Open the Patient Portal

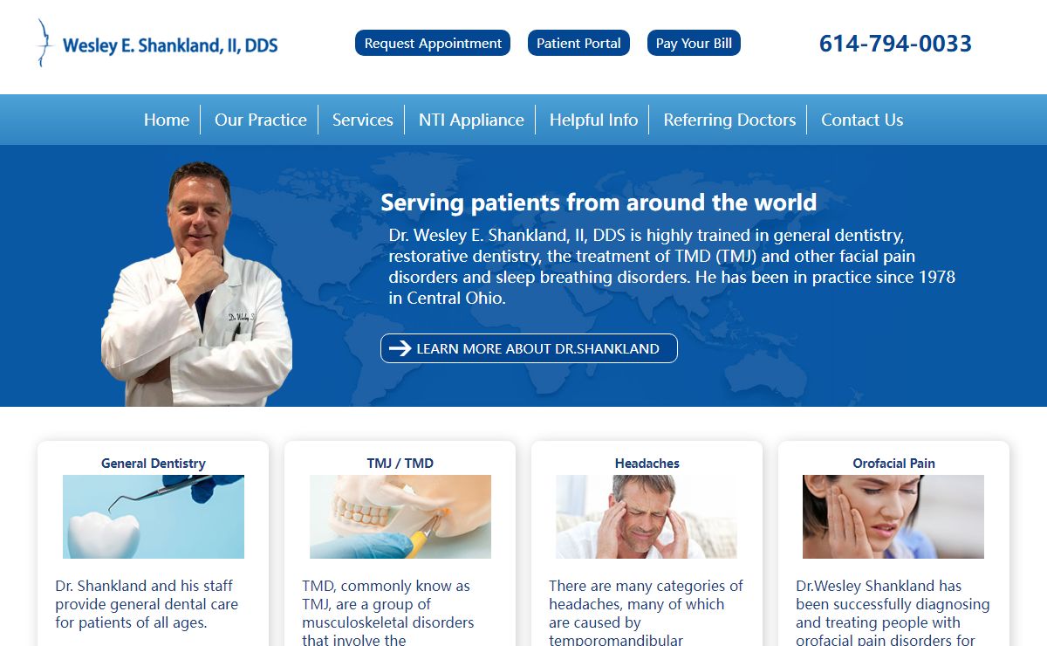578,43
